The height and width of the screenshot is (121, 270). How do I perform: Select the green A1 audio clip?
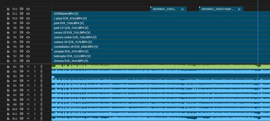[161, 67]
